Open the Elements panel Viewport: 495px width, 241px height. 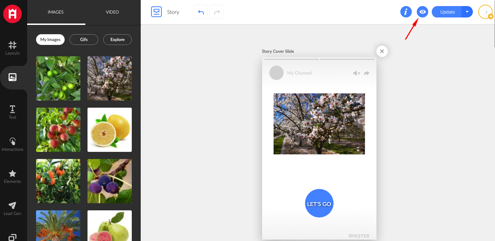[12, 176]
